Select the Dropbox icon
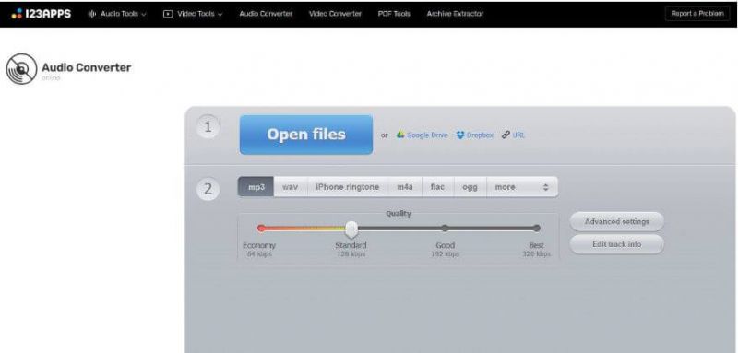The image size is (738, 353). (x=460, y=135)
